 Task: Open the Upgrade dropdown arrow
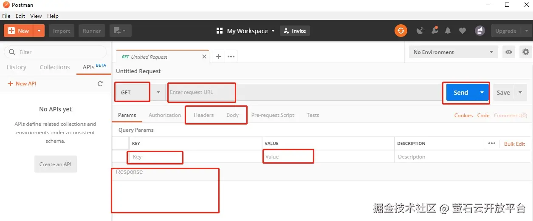click(526, 31)
